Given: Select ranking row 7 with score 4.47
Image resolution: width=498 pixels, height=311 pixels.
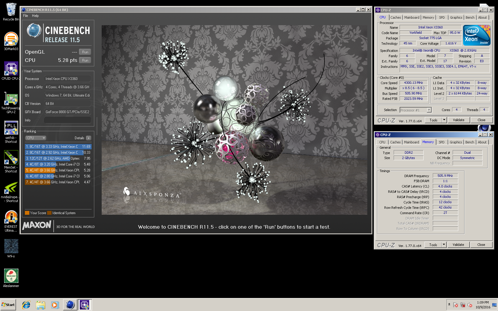Looking at the screenshot, I should (x=58, y=182).
